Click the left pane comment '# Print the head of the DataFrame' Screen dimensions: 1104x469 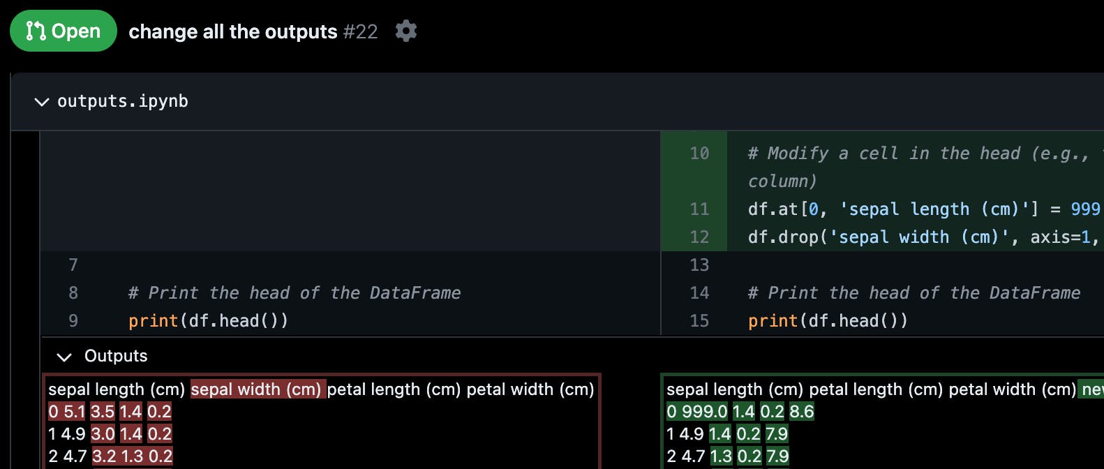pos(294,293)
